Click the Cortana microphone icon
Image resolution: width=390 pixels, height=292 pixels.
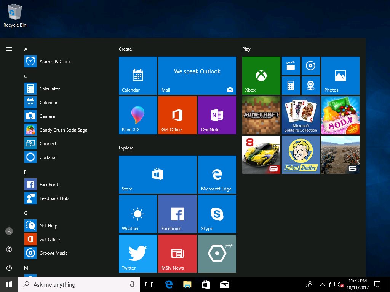click(132, 284)
